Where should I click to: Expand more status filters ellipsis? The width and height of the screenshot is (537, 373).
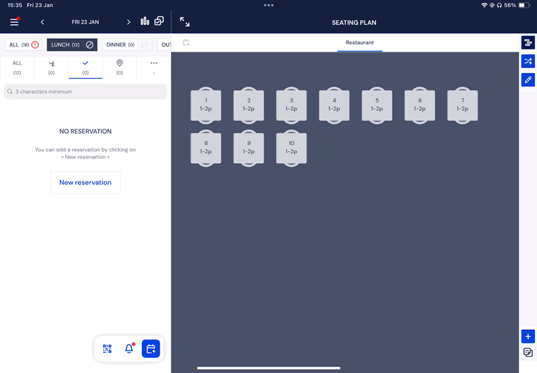click(153, 67)
